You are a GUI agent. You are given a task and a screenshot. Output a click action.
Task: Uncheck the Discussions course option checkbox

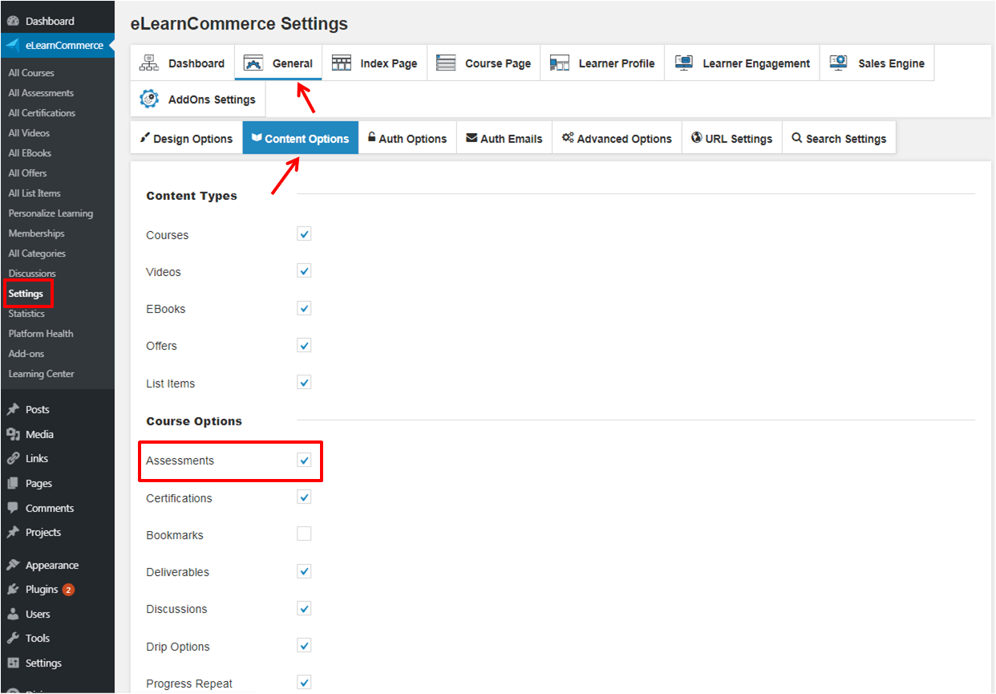[x=304, y=608]
